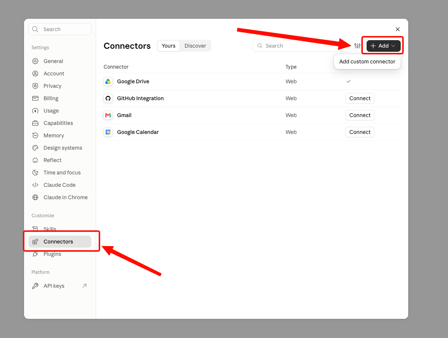Screen dimensions: 448x338
Task: Connect the Google Calendar connector
Action: 360,132
